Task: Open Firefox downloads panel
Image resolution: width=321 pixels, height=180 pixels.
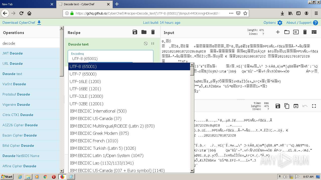Action: coord(282,13)
